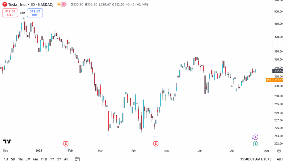Image resolution: width=283 pixels, height=161 pixels.
Task: Switch to the YTD time range
Action: pyautogui.click(x=44, y=159)
